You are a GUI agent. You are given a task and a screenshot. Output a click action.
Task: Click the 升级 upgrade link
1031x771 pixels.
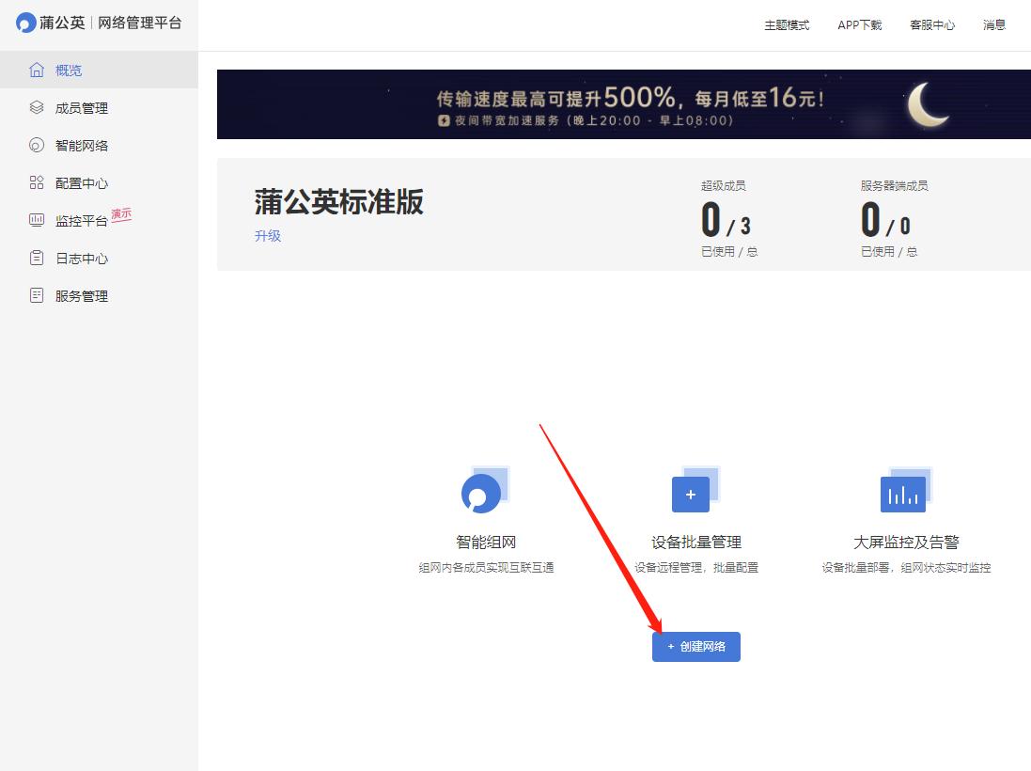click(267, 235)
